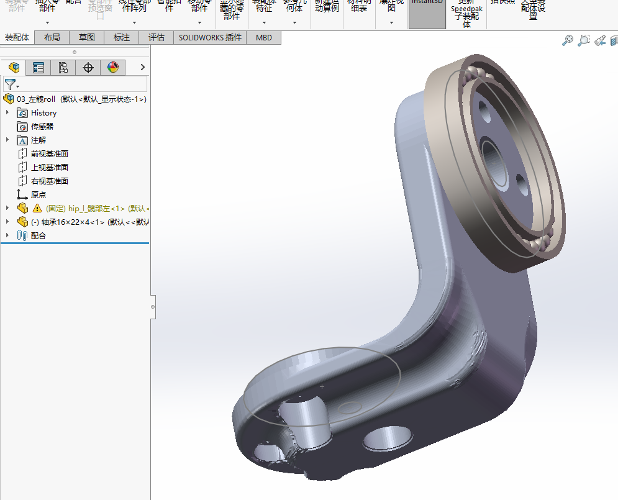Click the 前视基准面 plane icon
Screen dimensions: 618x500
click(x=22, y=153)
